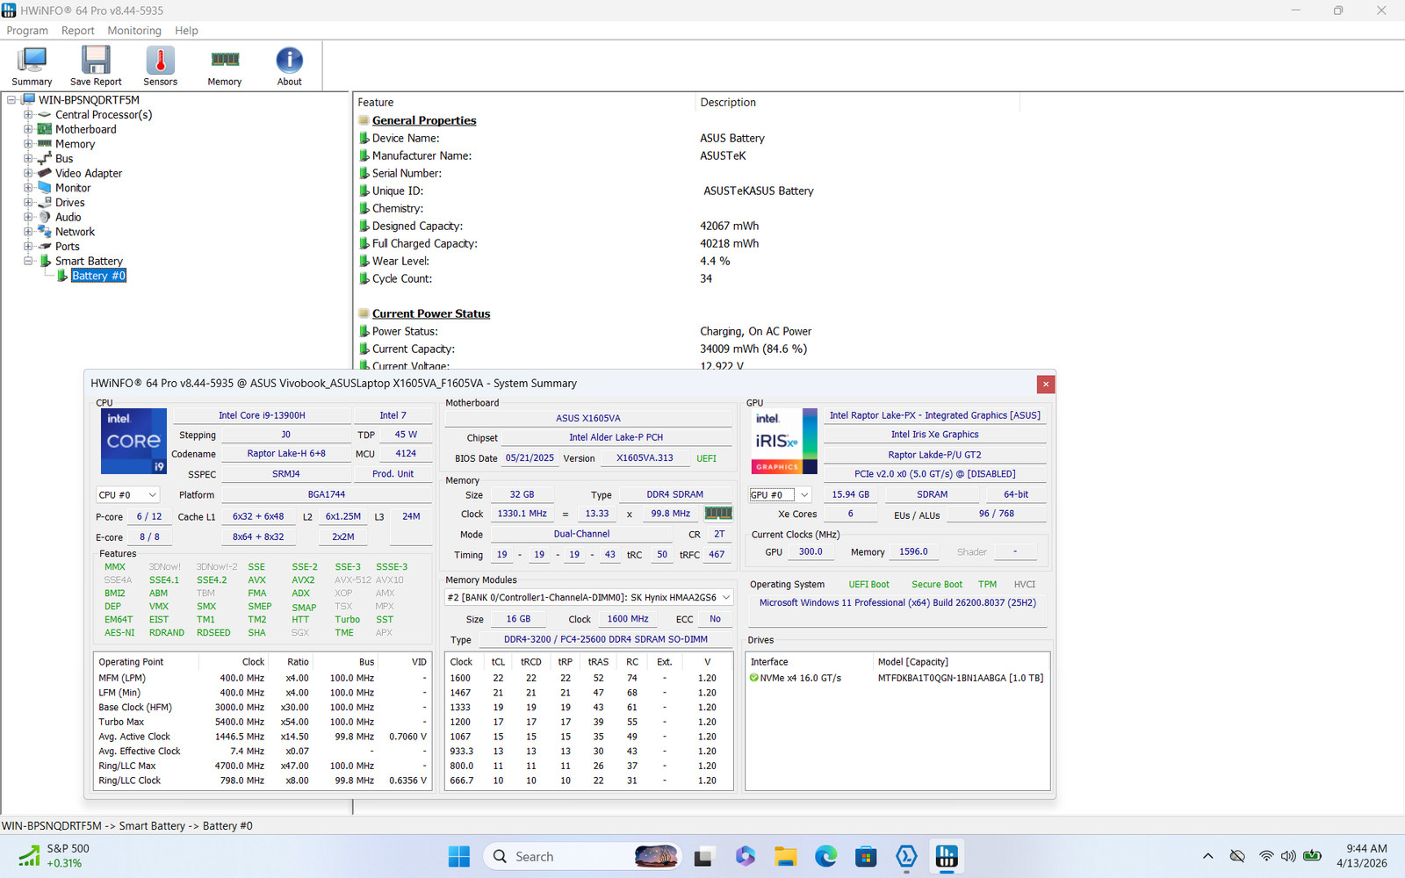
Task: Open the Summary toolbar button
Action: click(32, 66)
